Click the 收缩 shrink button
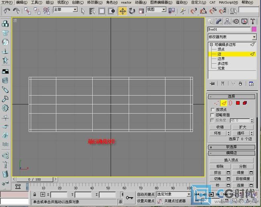The width and height of the screenshot is (261, 207). pyautogui.click(x=220, y=127)
